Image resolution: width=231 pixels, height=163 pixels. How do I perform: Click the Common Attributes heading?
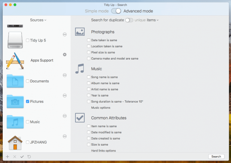tap(109, 118)
